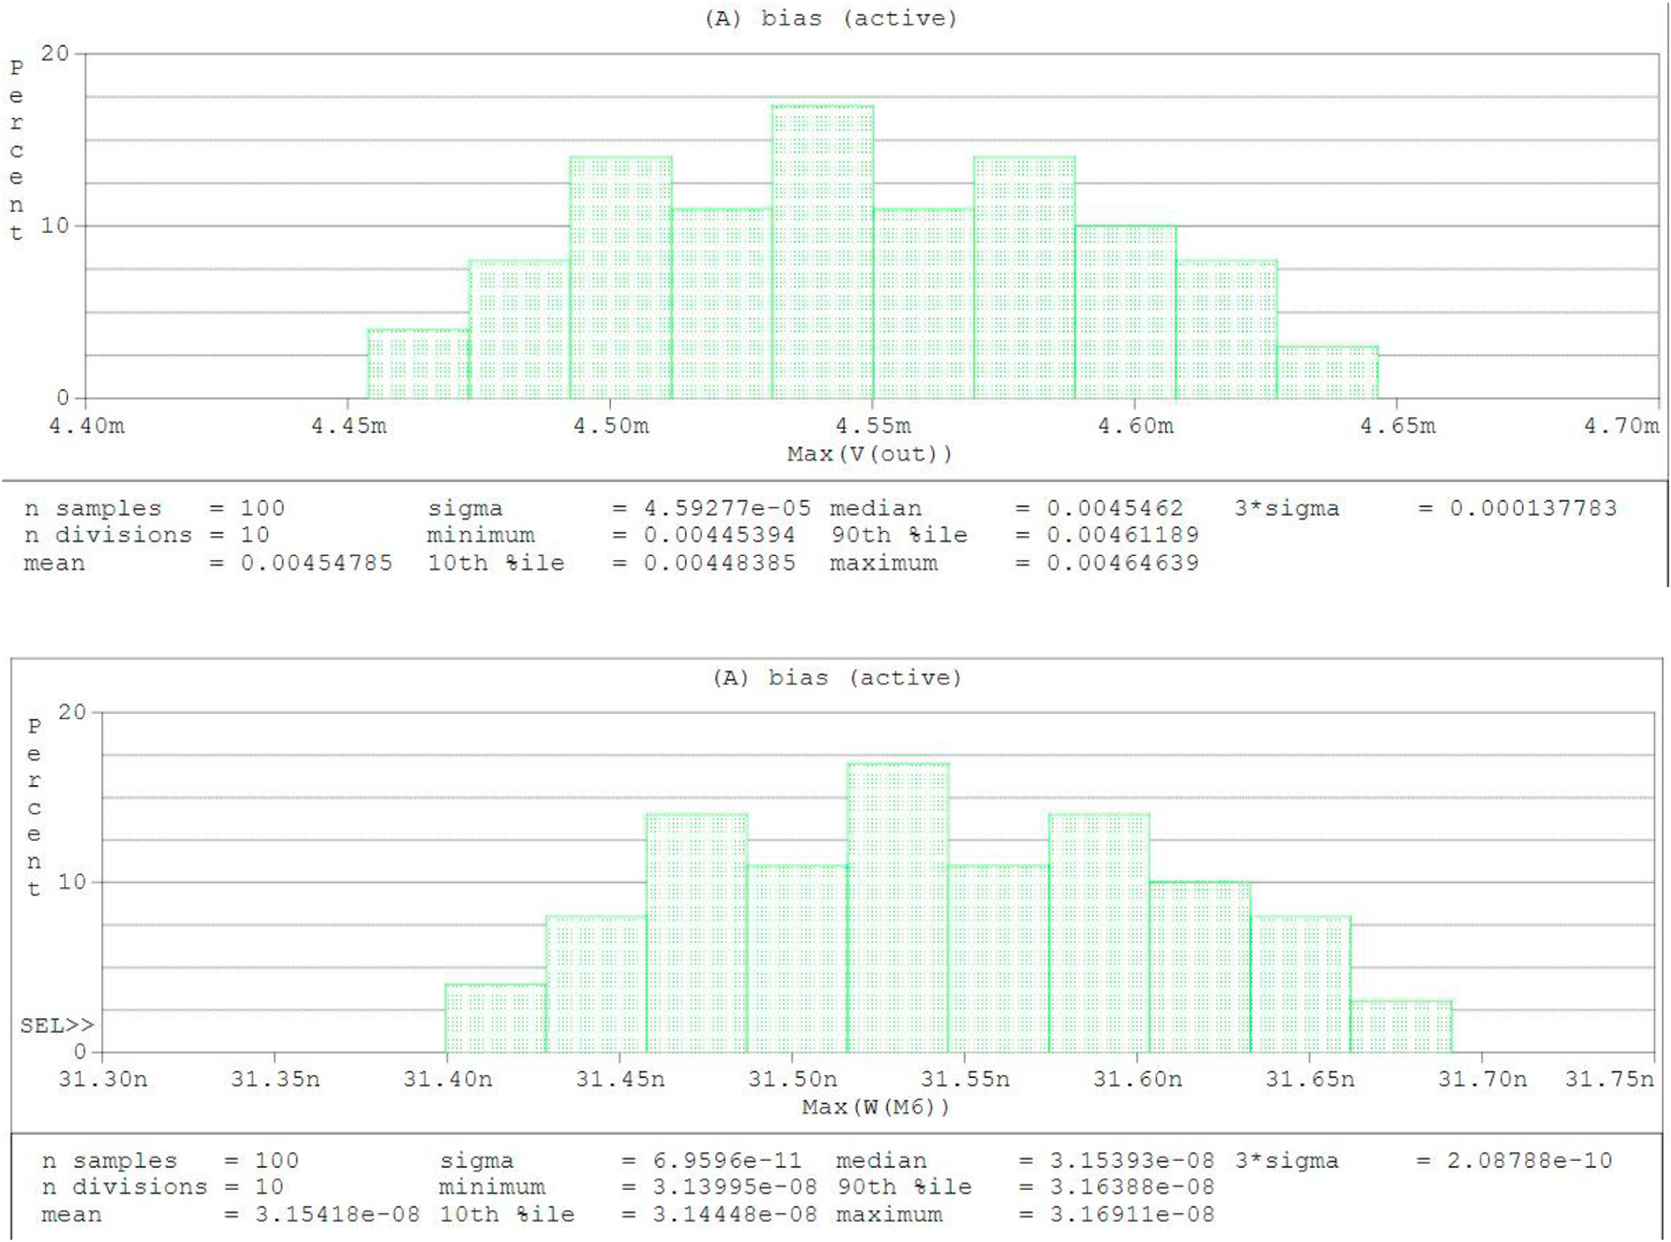Click the 31.50n tick label on the x-axis
Viewport: 1671px width, 1242px height.
pos(792,1079)
